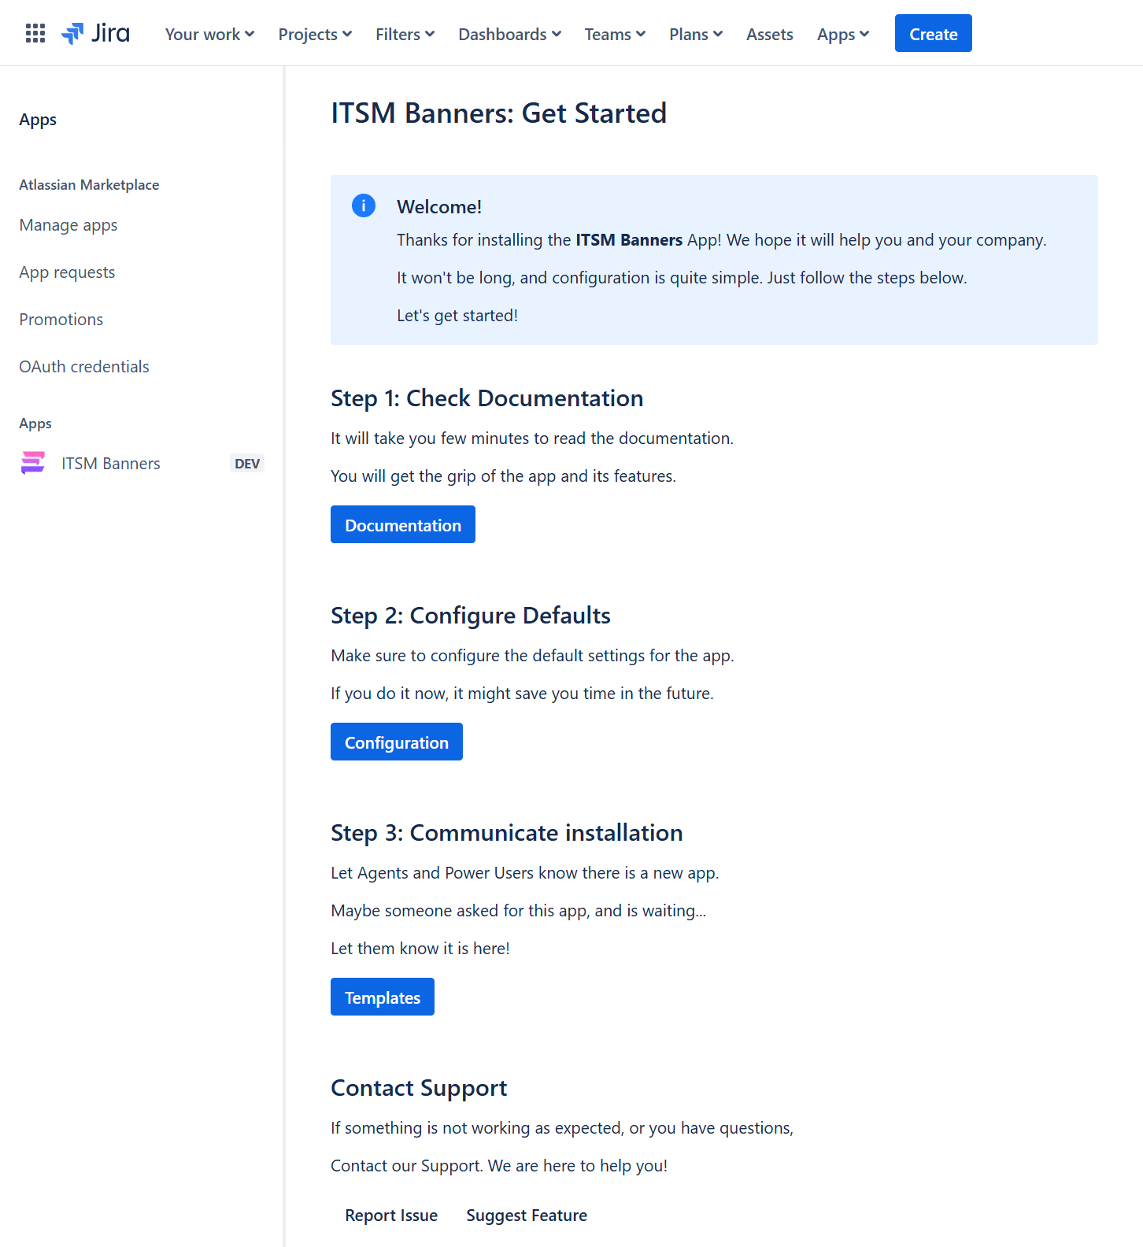Click the Report Issue link
Image resolution: width=1143 pixels, height=1247 pixels.
(391, 1215)
